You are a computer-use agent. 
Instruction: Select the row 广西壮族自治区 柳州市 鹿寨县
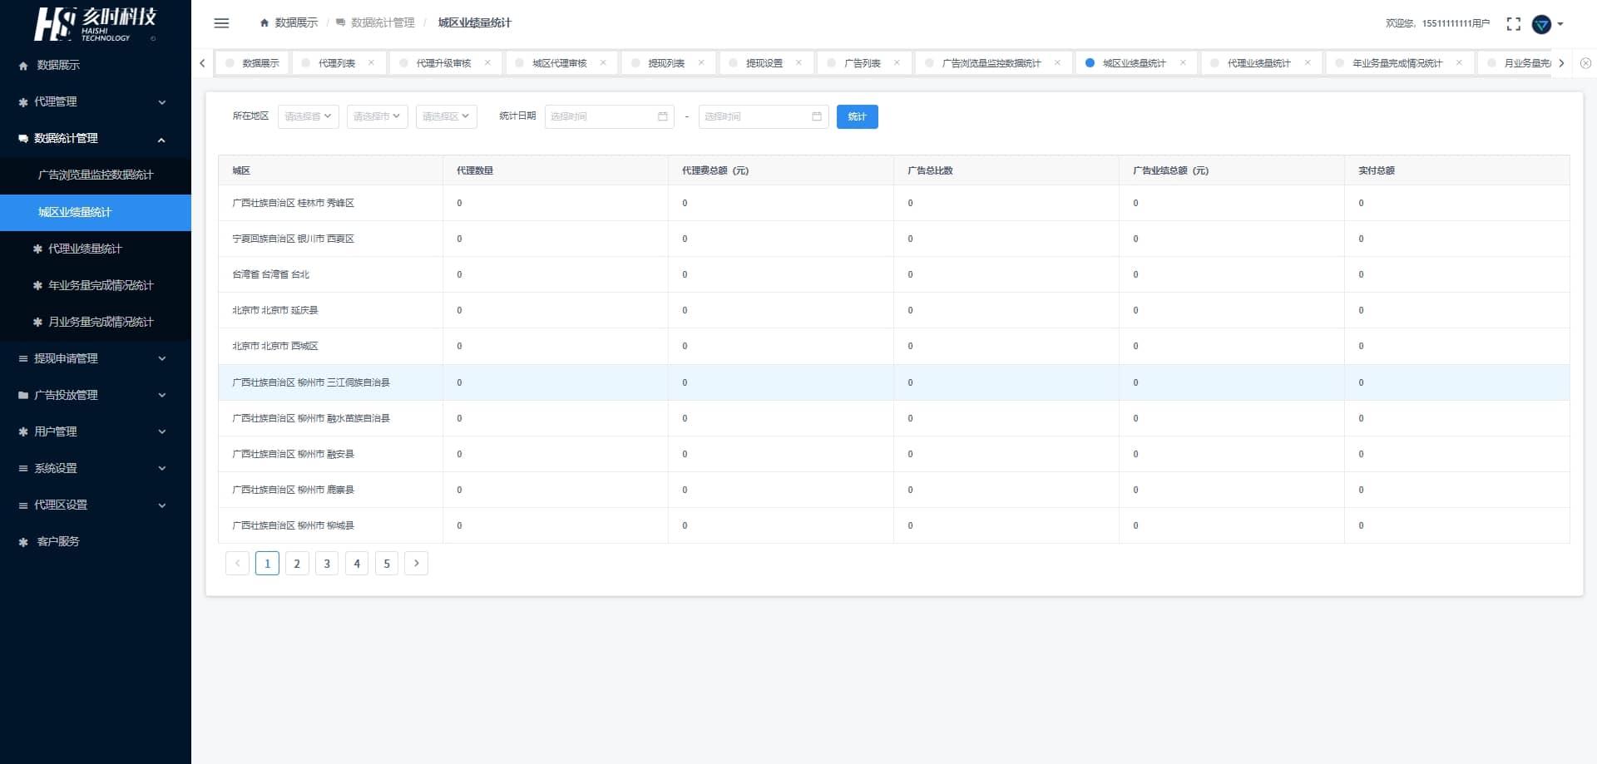pos(893,490)
